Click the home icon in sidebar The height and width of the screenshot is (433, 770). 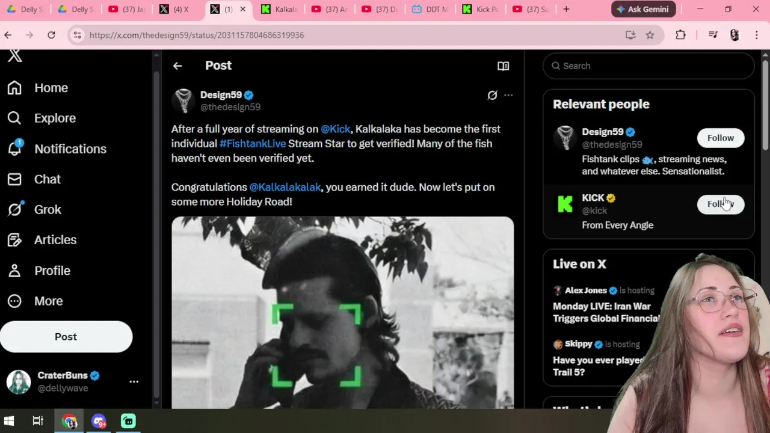point(14,88)
